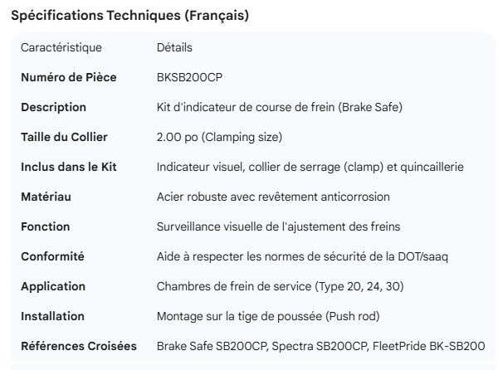The image size is (503, 370).
Task: Select the 'Taille du Collier' label
Action: point(64,137)
